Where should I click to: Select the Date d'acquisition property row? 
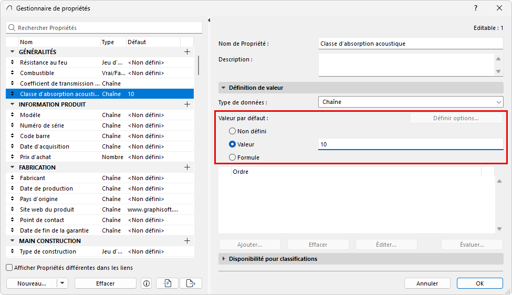point(100,146)
